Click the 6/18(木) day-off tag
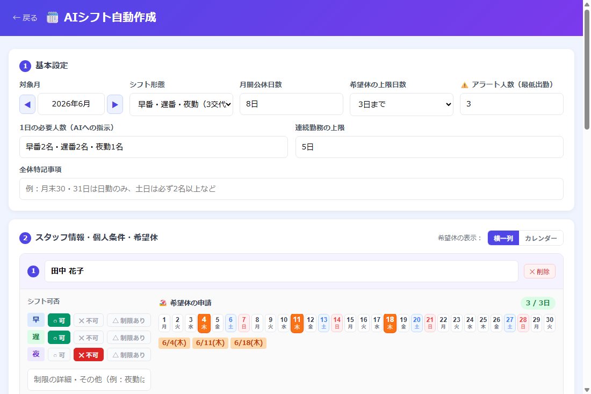This screenshot has width=591, height=394. tap(248, 343)
